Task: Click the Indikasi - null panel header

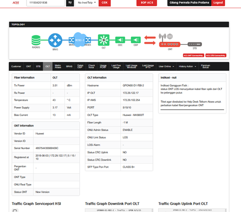Action: pos(192,77)
